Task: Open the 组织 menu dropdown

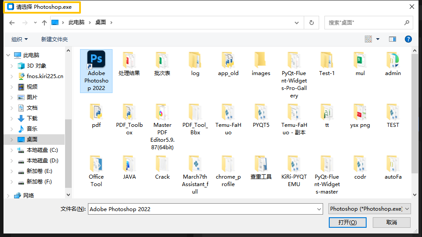Action: coord(19,39)
